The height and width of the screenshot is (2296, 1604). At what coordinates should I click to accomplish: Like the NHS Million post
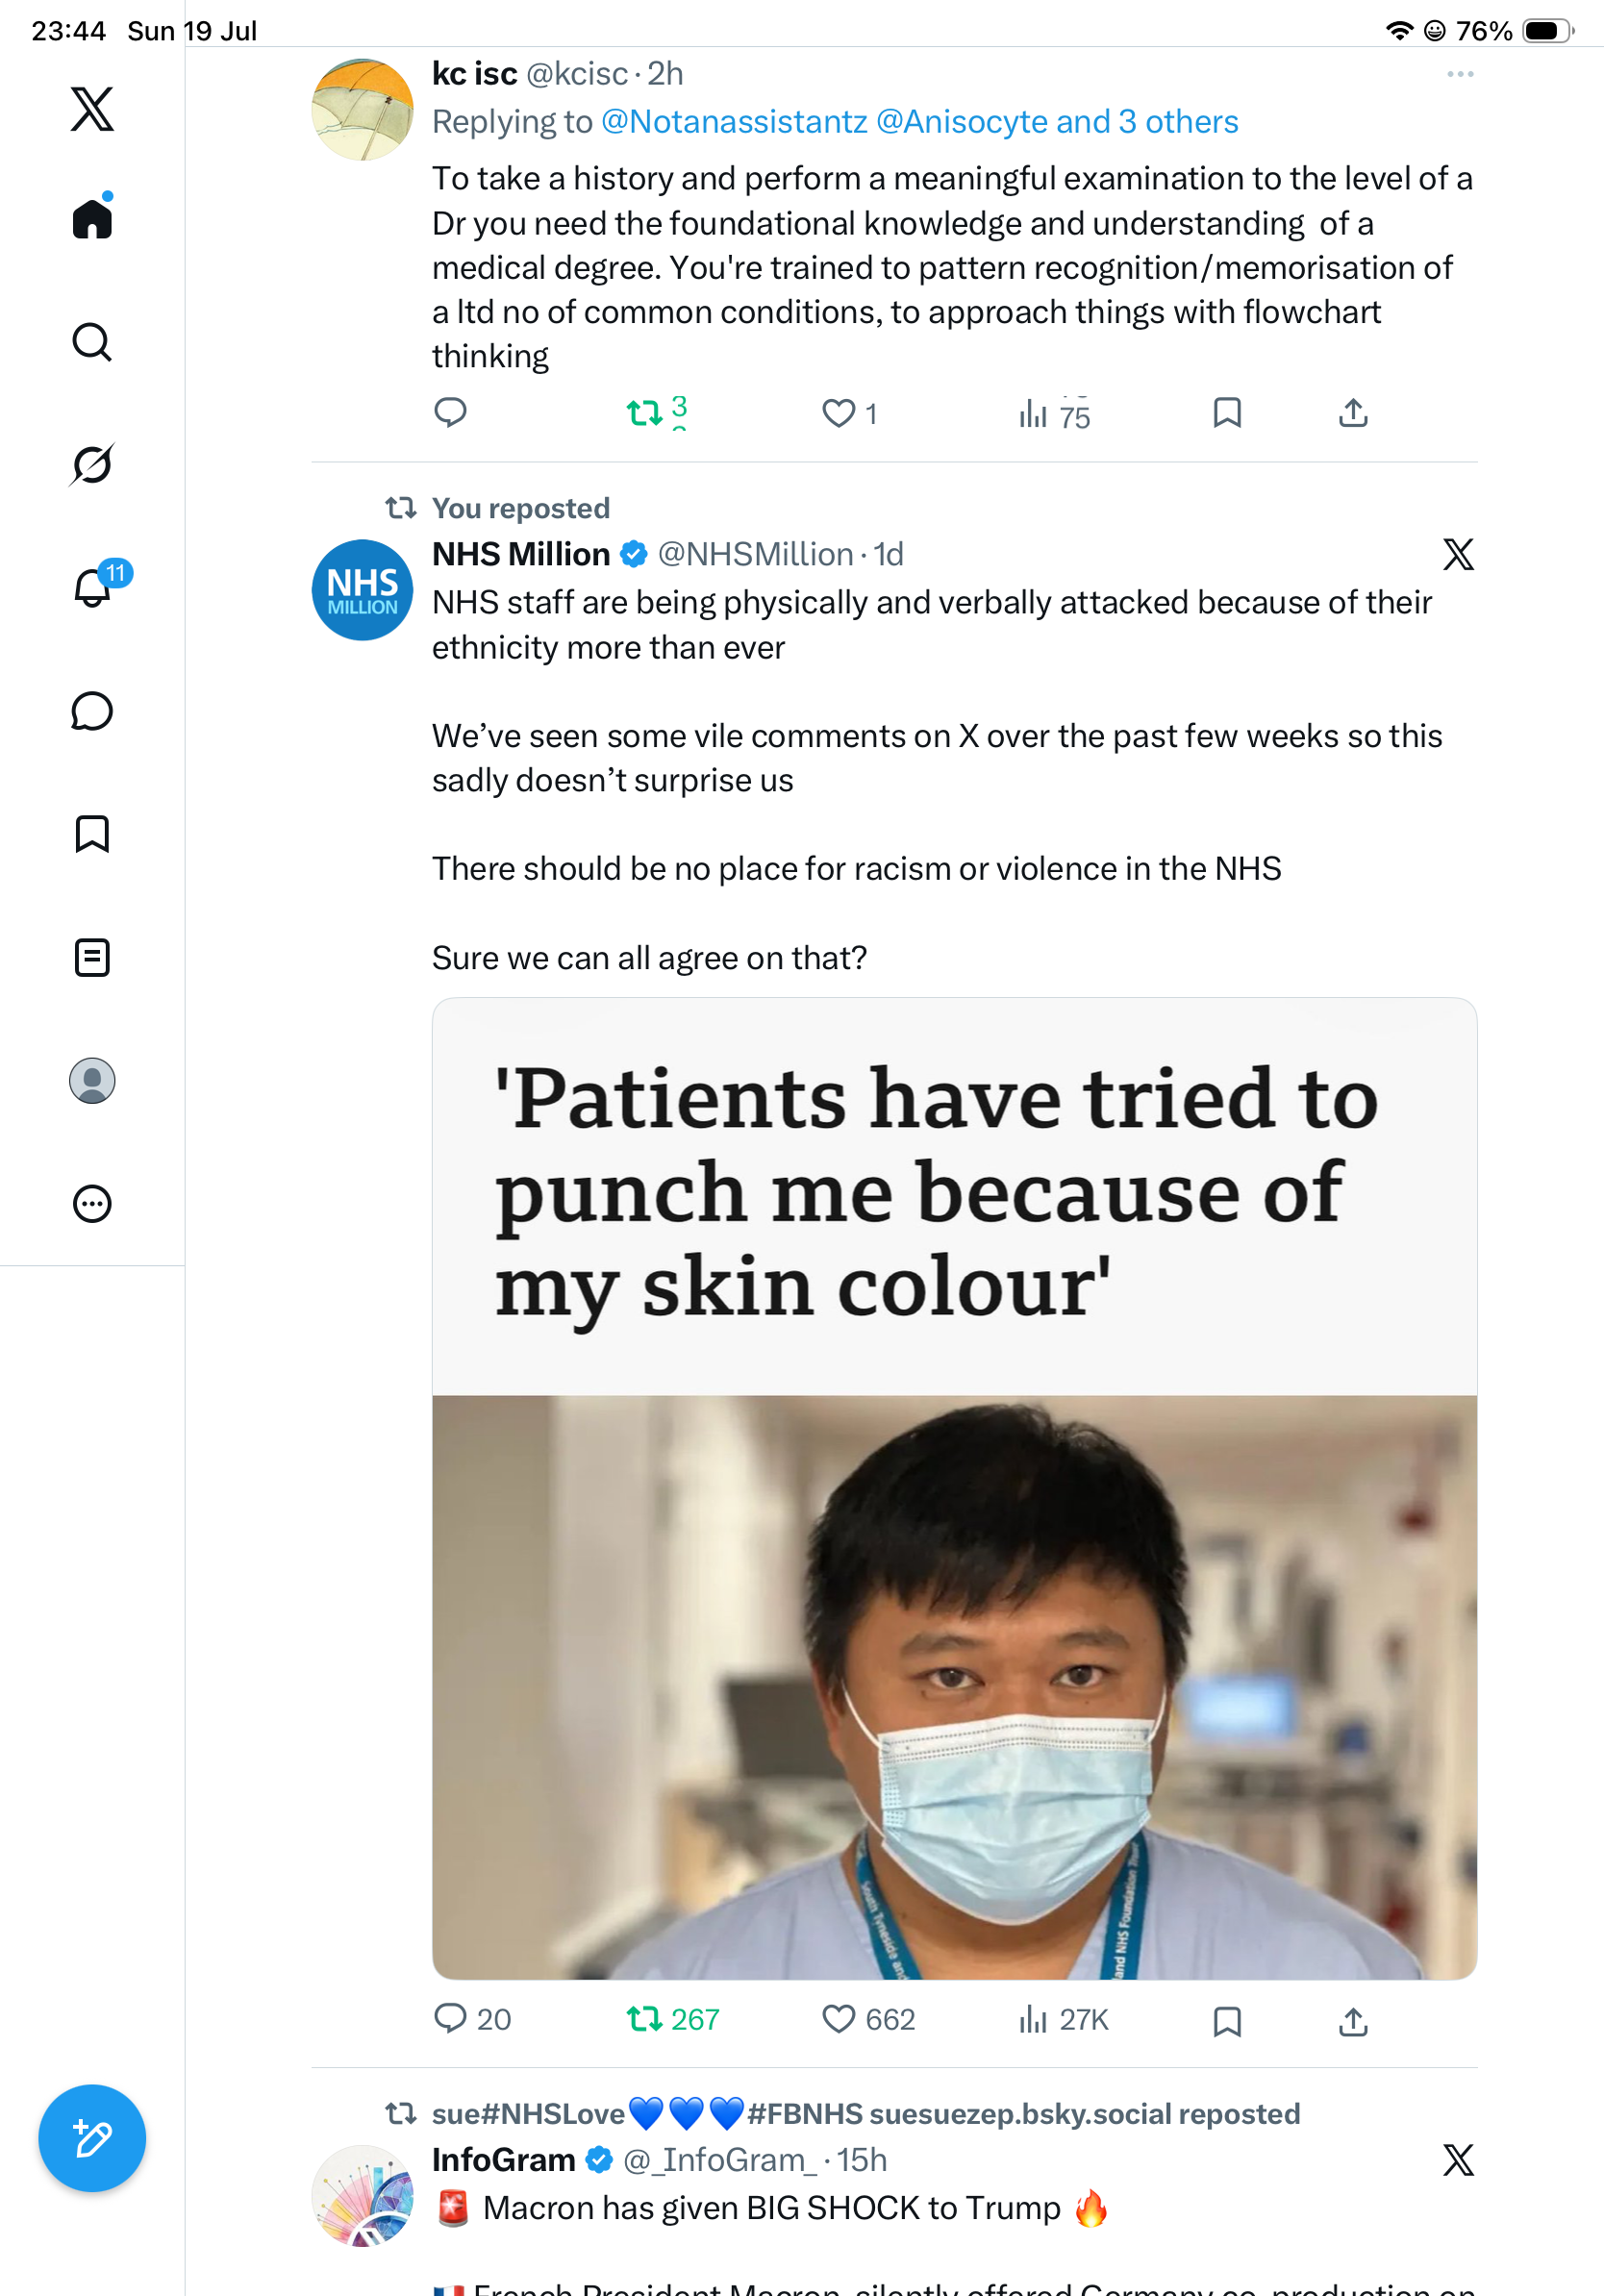click(x=838, y=2019)
